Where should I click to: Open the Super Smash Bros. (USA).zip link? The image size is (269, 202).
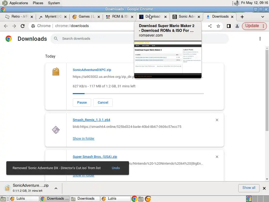95,157
